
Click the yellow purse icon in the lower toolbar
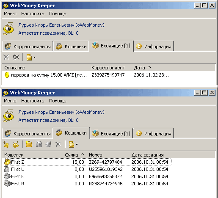click(x=29, y=144)
